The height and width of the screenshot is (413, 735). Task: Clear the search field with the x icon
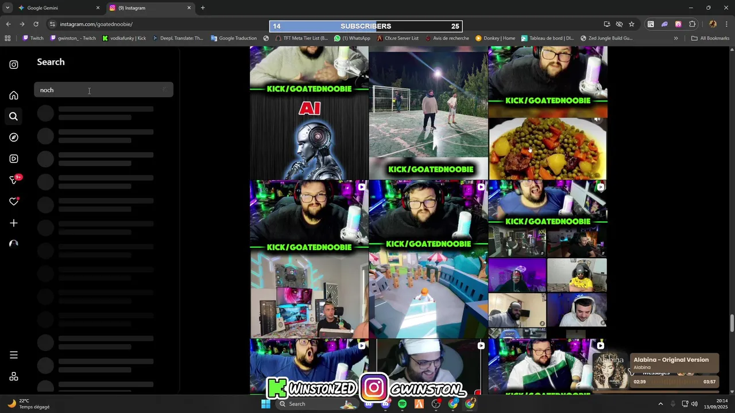(164, 90)
